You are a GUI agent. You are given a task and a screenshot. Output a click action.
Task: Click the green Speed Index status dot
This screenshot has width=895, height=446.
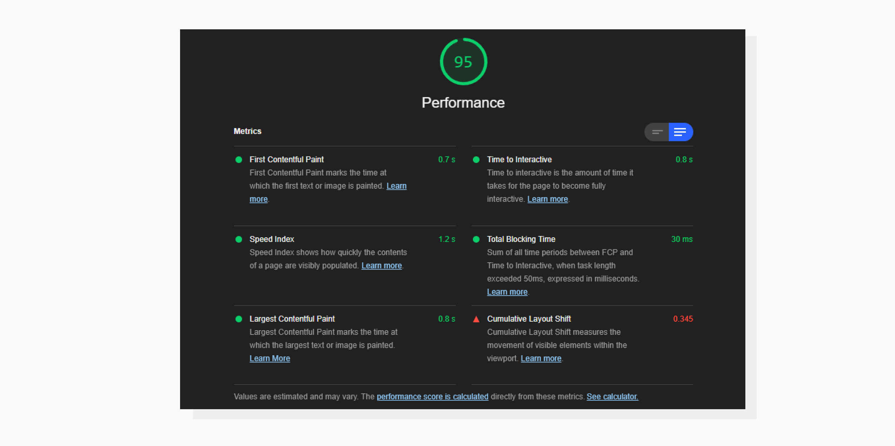pos(239,239)
